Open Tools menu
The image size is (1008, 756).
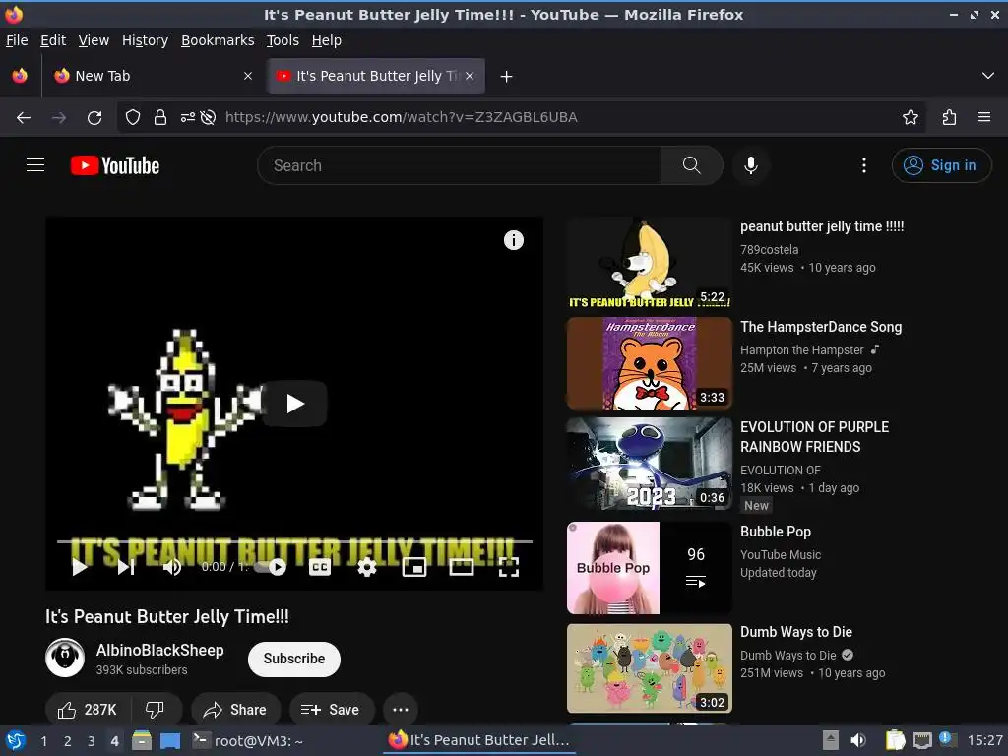coord(283,40)
